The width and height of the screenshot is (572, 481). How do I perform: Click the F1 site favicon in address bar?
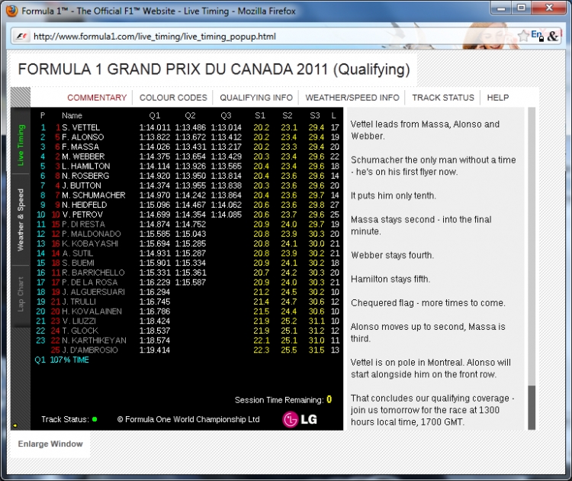(21, 37)
